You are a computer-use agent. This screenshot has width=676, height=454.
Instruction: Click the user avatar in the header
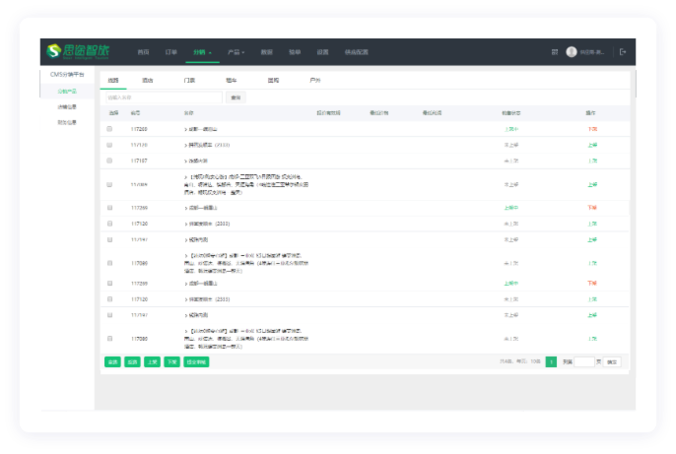point(572,51)
